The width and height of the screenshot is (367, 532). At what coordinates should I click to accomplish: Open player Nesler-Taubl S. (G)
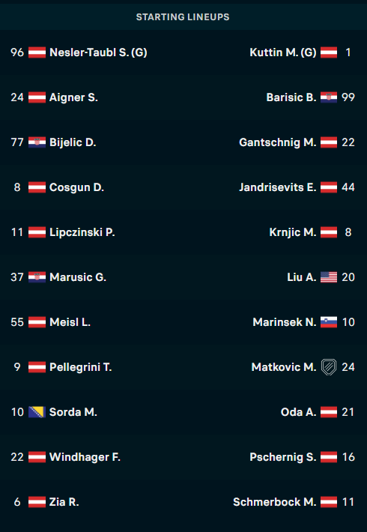pos(98,52)
